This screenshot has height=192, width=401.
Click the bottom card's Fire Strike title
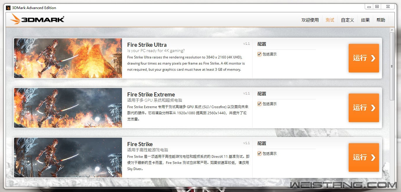click(140, 144)
